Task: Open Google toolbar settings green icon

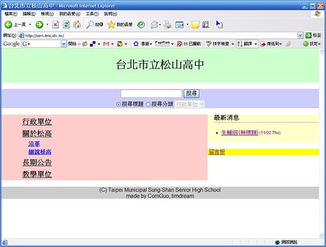Action: point(306,44)
